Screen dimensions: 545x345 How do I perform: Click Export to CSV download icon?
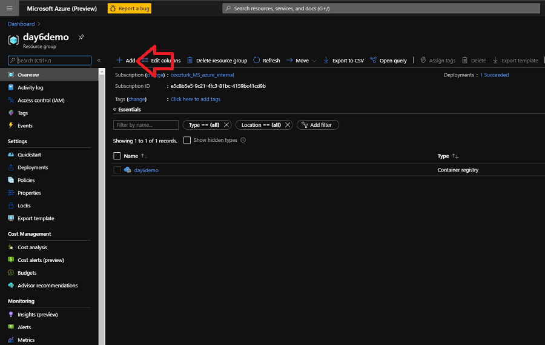[x=326, y=61]
